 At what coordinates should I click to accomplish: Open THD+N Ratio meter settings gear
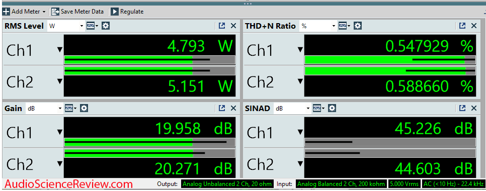pyautogui.click(x=358, y=26)
